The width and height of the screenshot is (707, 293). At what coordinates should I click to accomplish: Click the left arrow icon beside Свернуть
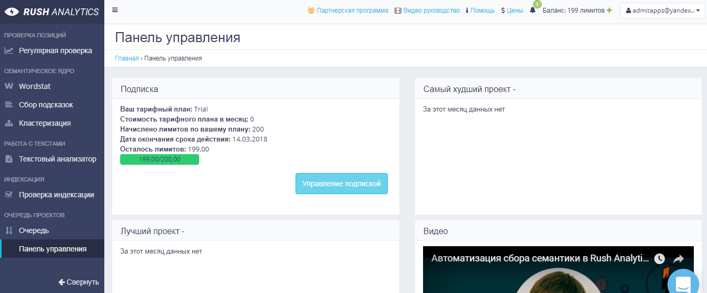click(x=62, y=282)
